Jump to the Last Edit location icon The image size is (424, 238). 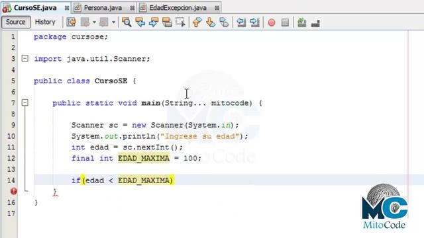click(x=72, y=22)
